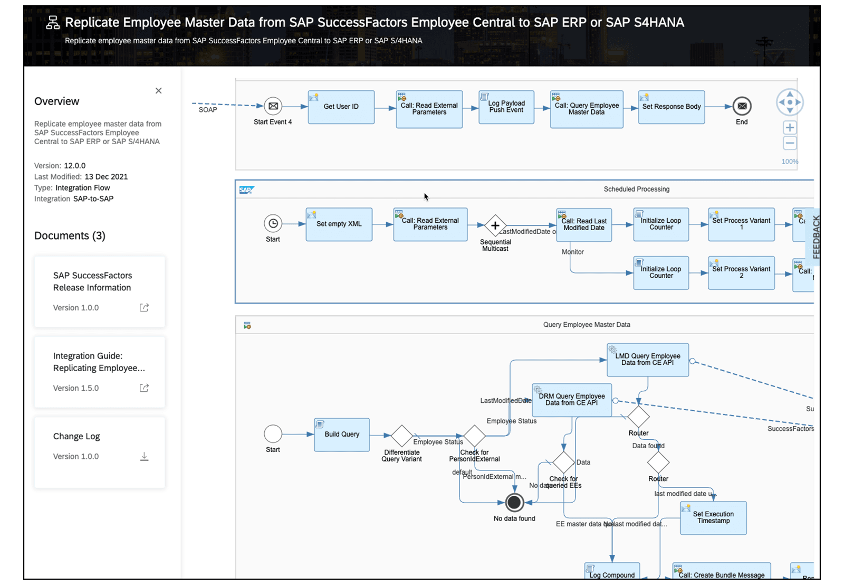Select the Get User ID step
Image resolution: width=844 pixels, height=585 pixels.
tap(341, 107)
